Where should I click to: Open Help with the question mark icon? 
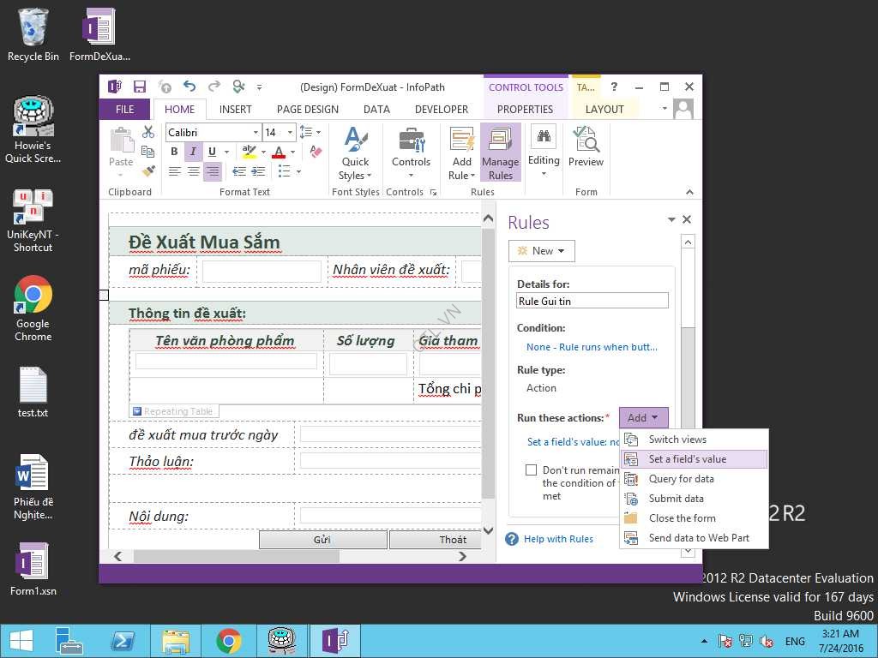click(614, 87)
